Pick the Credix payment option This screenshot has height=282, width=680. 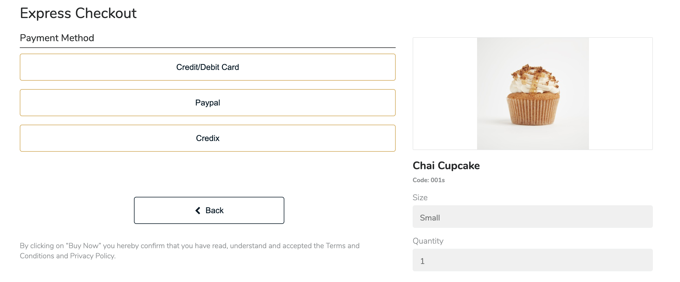pos(208,138)
